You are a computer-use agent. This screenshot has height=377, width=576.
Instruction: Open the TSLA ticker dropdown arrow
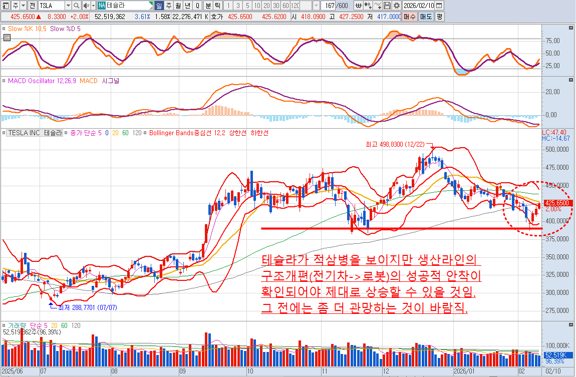pyautogui.click(x=68, y=6)
